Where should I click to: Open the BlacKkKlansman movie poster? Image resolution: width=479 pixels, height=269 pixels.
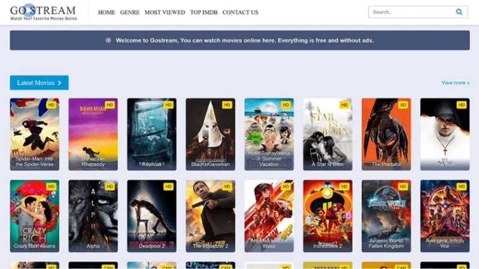click(211, 134)
